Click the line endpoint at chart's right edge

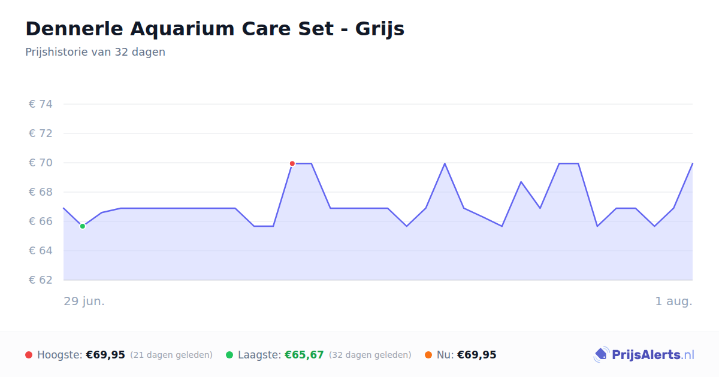(693, 163)
